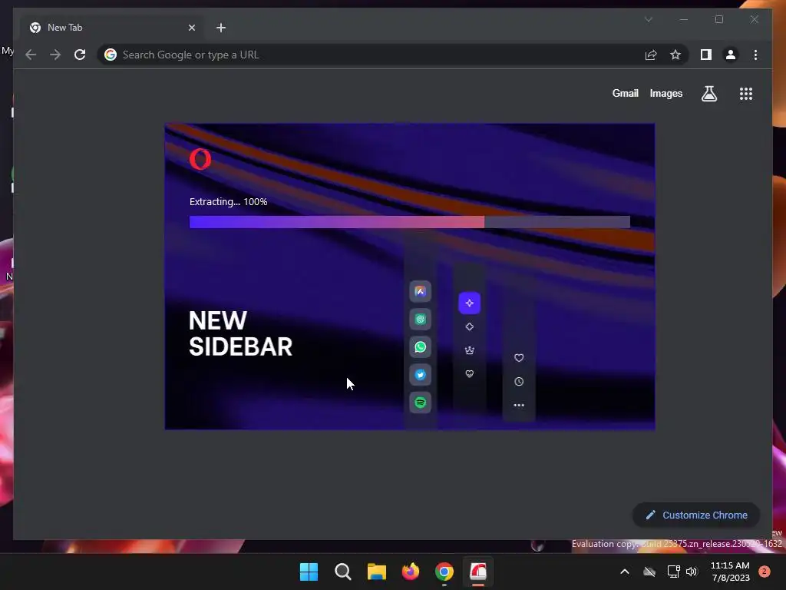
Task: Click the heart icon in the right sidebar
Action: (x=519, y=358)
